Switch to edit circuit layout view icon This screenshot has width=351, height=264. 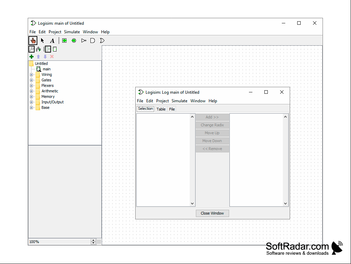(x=48, y=49)
